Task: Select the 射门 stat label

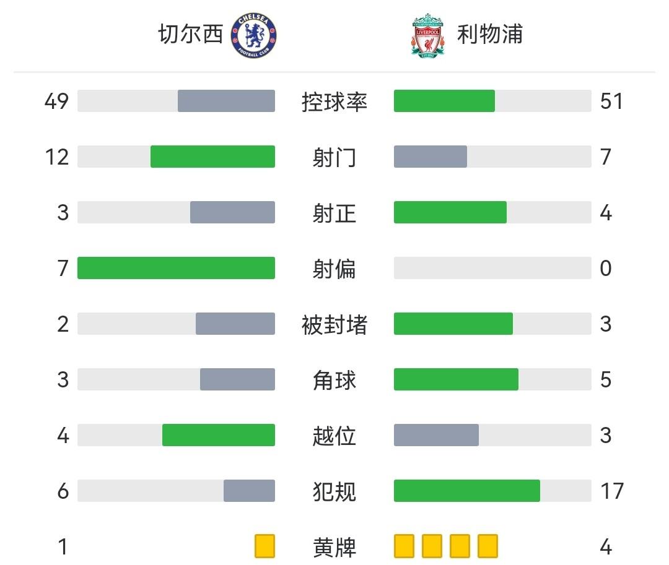Action: [x=334, y=157]
